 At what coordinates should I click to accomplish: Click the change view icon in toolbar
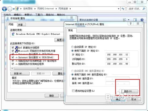[x=125, y=20]
